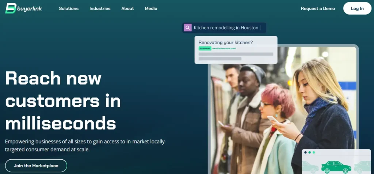
Task: Click the 'Reach new customers in milliseconds' headline
Action: tap(63, 101)
